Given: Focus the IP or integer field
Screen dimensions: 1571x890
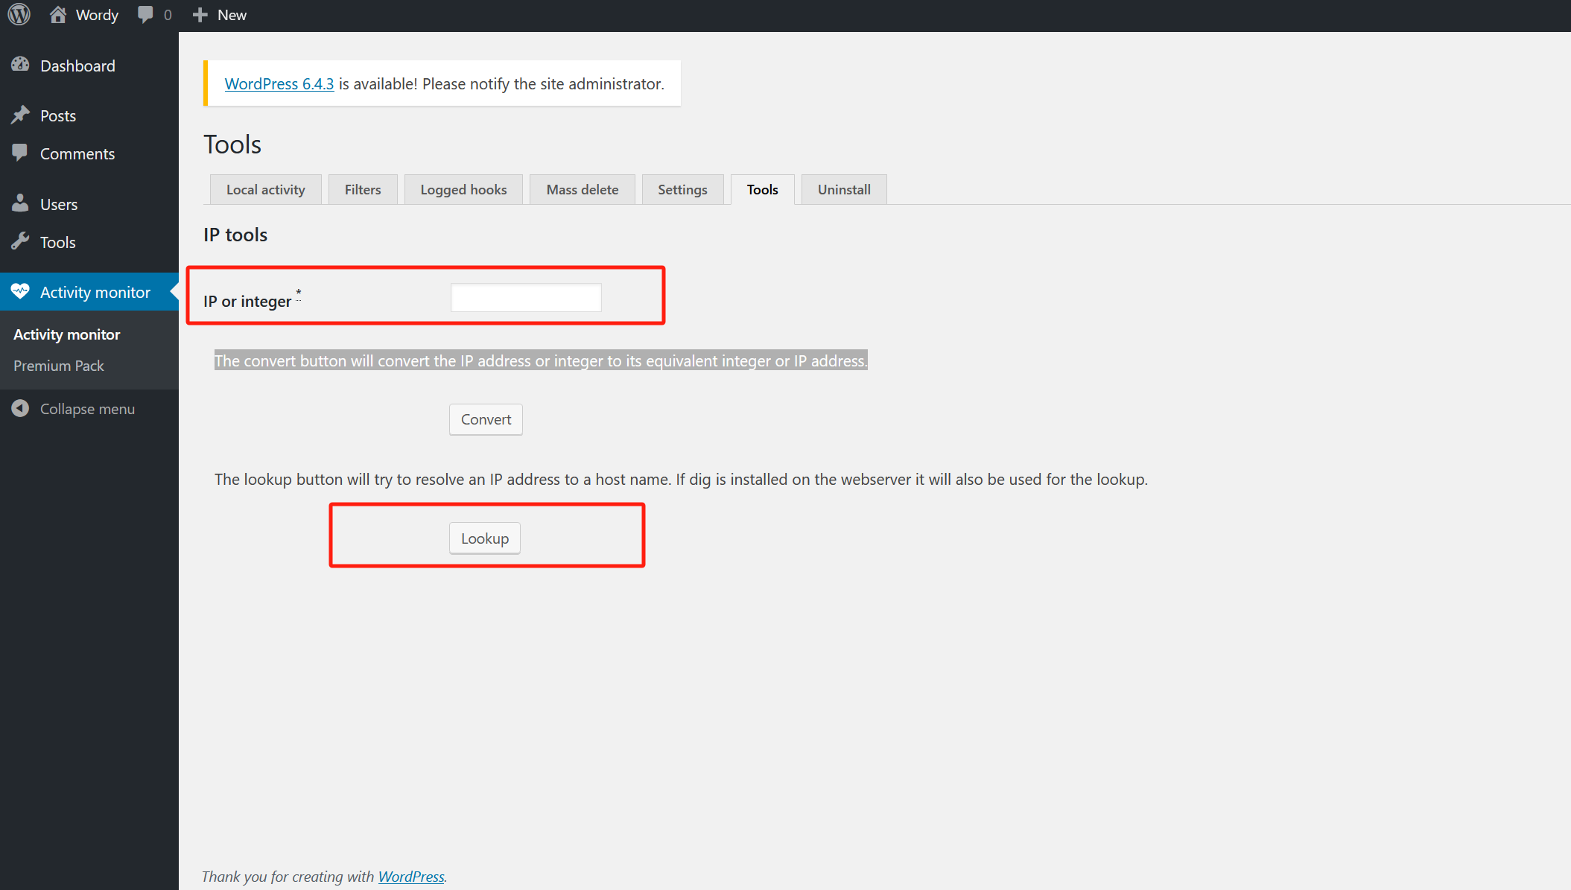Looking at the screenshot, I should (525, 298).
